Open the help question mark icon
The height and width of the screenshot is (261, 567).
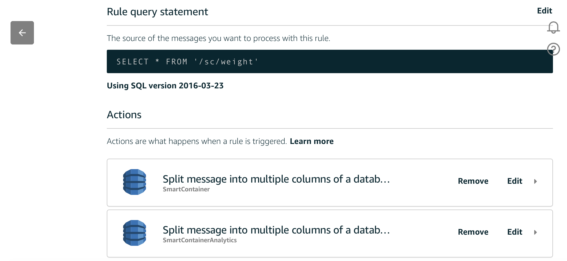(553, 49)
